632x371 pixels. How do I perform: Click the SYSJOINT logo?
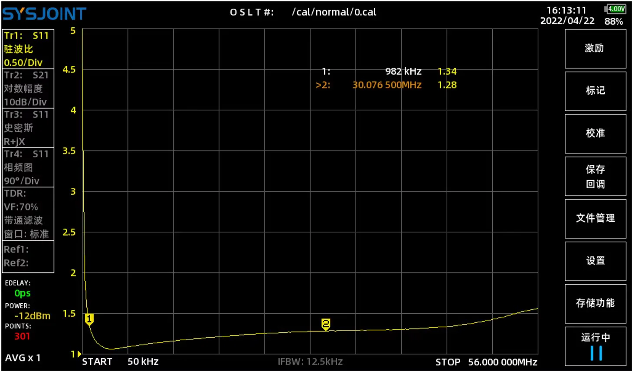coord(44,14)
